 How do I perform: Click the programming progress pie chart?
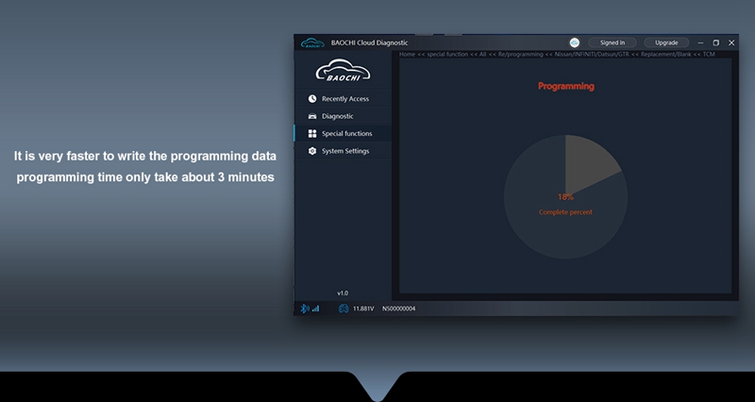click(565, 197)
